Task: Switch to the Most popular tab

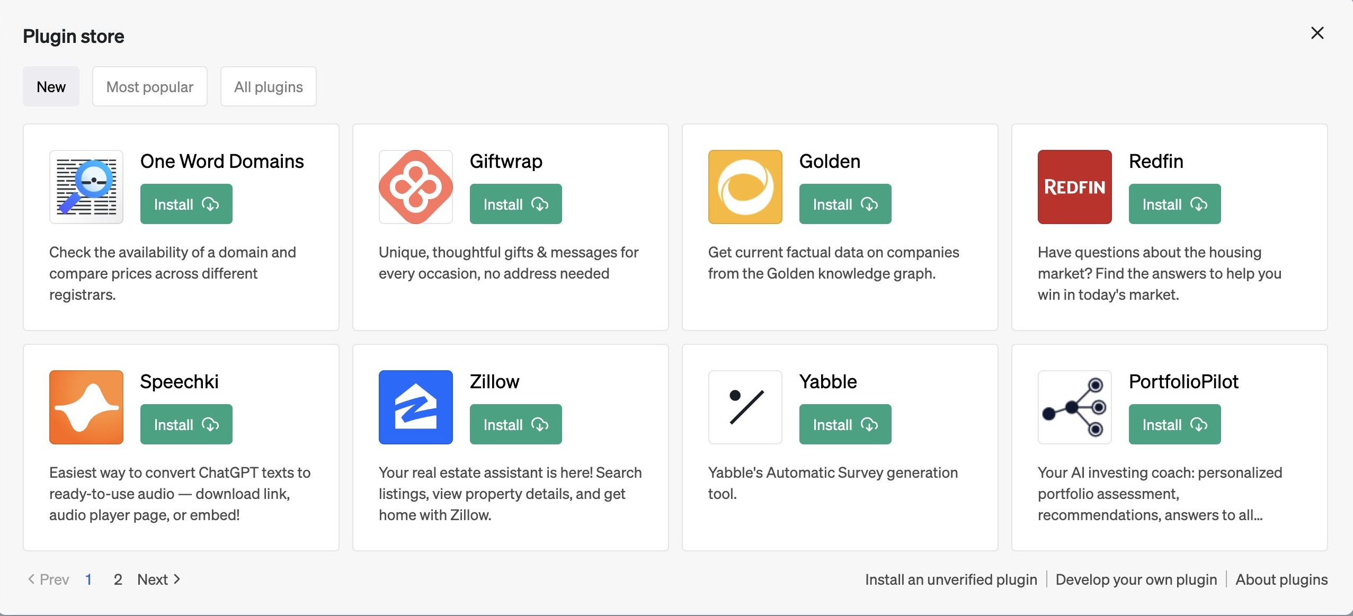Action: click(150, 86)
